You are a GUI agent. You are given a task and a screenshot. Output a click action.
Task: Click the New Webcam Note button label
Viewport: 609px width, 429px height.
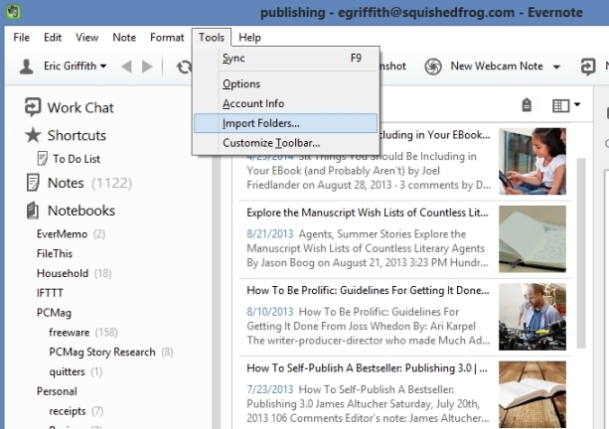point(497,66)
